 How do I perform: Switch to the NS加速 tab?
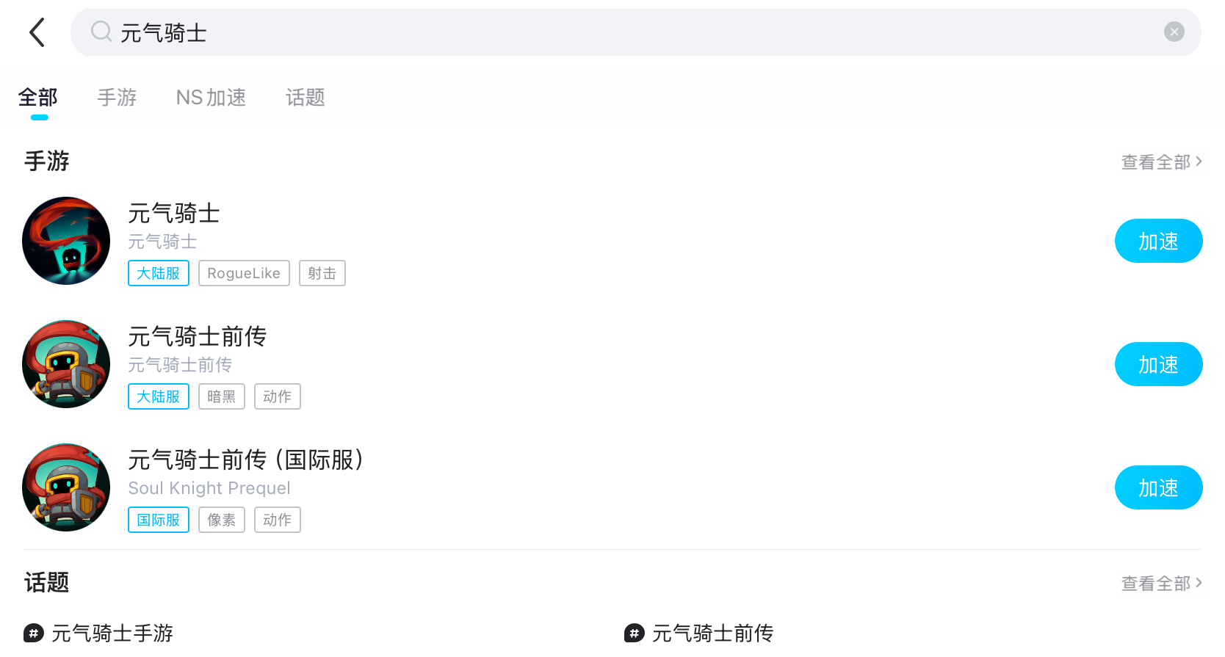[211, 98]
